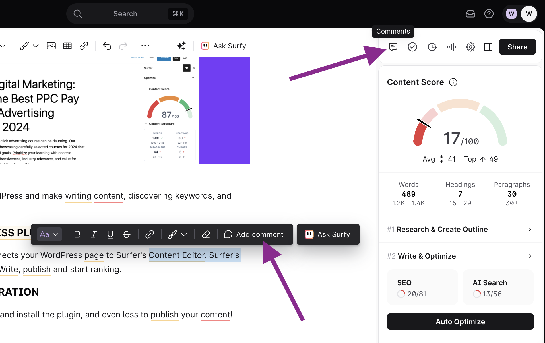Open the three-dot more options menu

[x=145, y=46]
